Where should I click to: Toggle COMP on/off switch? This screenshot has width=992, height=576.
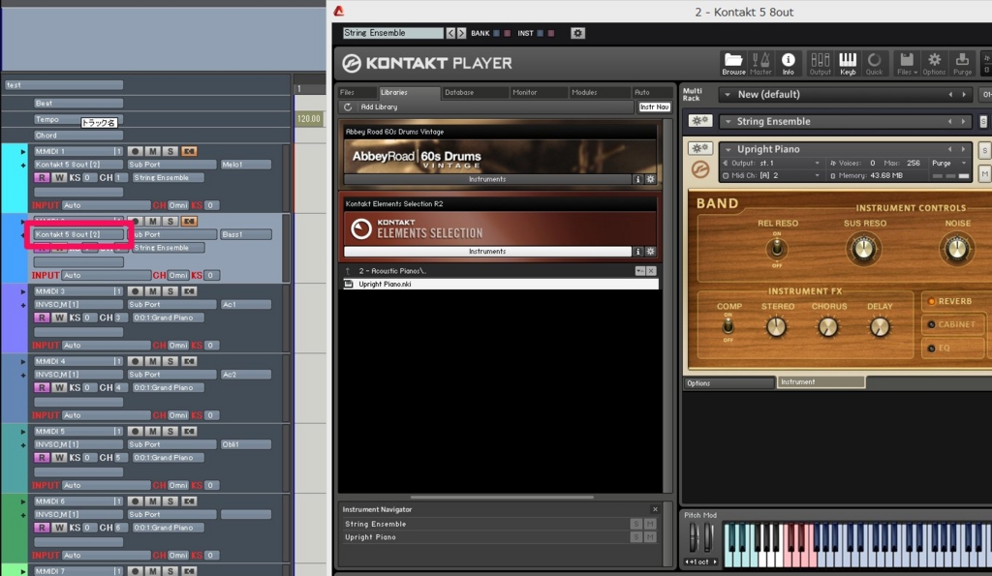pos(728,326)
